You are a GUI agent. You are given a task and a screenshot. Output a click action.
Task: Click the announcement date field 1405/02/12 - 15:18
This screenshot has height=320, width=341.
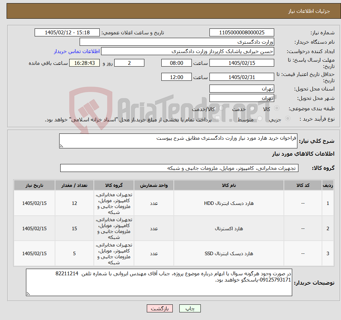pyautogui.click(x=67, y=33)
